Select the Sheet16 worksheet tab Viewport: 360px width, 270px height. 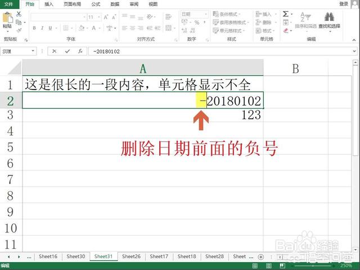click(x=48, y=256)
